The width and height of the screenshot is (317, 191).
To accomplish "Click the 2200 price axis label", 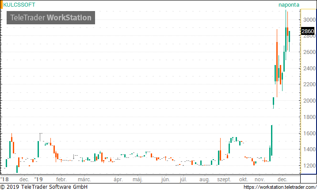I will pos(309,84).
